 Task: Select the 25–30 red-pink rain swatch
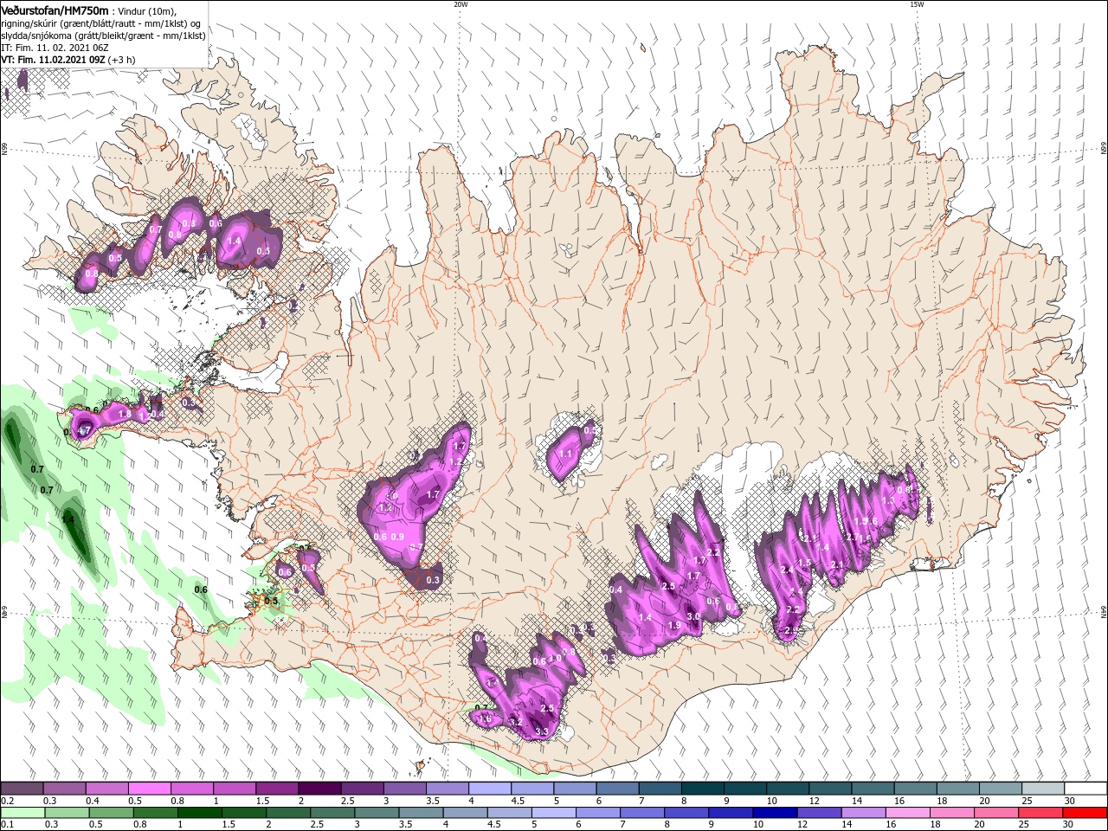1040,812
